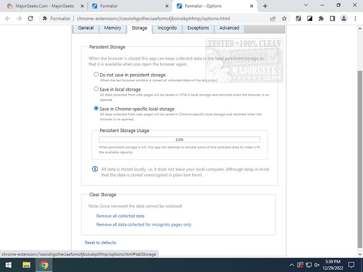363x272 pixels.
Task: Toggle the browser side panel
Action: 332,18
